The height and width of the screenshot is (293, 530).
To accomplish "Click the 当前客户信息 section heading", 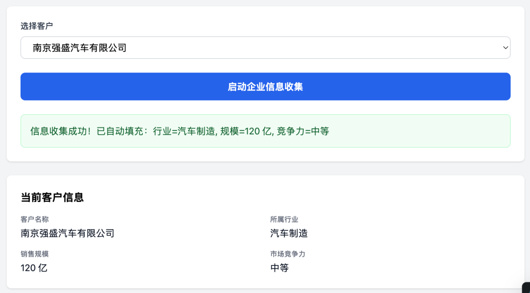I will click(52, 197).
